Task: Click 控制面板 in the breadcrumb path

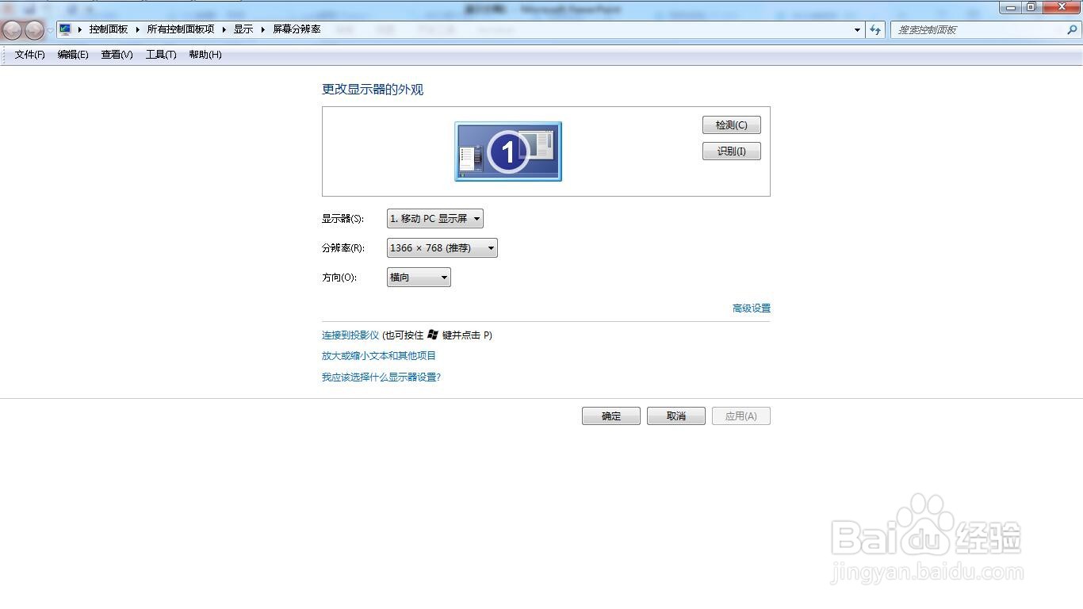Action: [x=109, y=29]
